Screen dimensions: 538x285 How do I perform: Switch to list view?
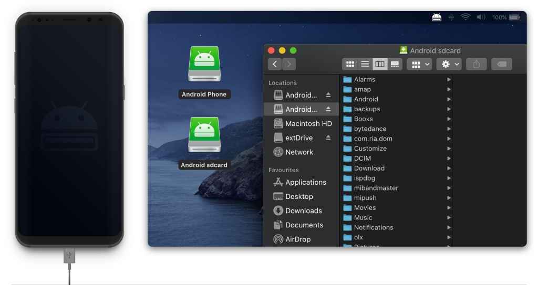click(365, 64)
